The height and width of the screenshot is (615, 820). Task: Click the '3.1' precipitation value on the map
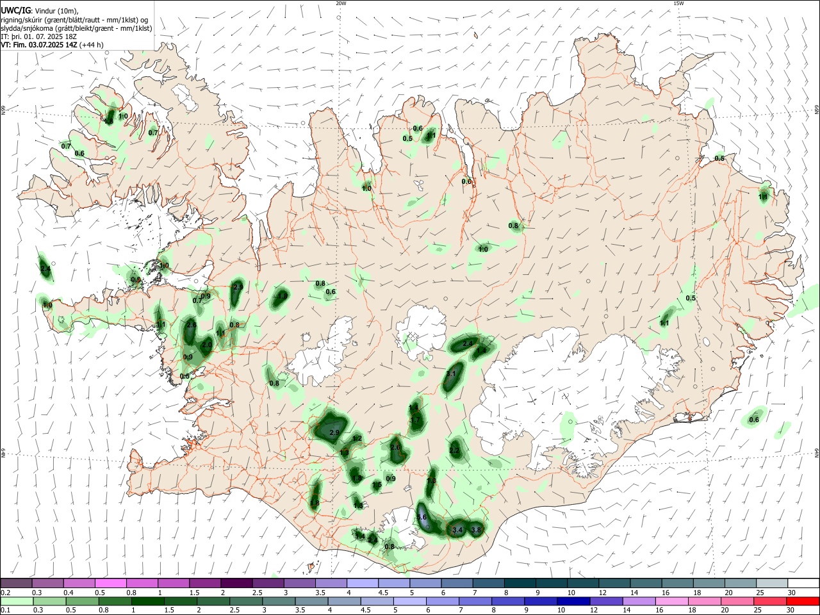[x=451, y=374]
